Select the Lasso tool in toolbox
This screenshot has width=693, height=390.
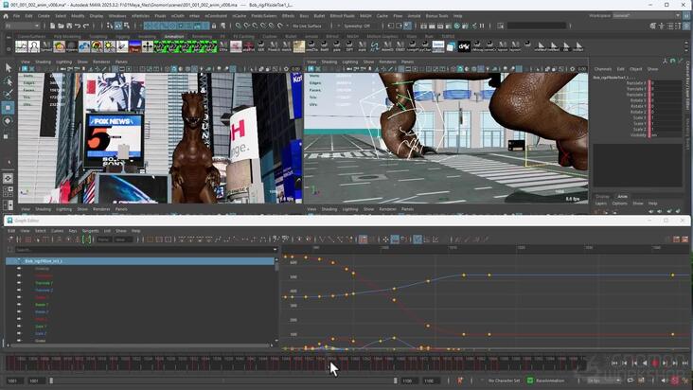[8, 80]
